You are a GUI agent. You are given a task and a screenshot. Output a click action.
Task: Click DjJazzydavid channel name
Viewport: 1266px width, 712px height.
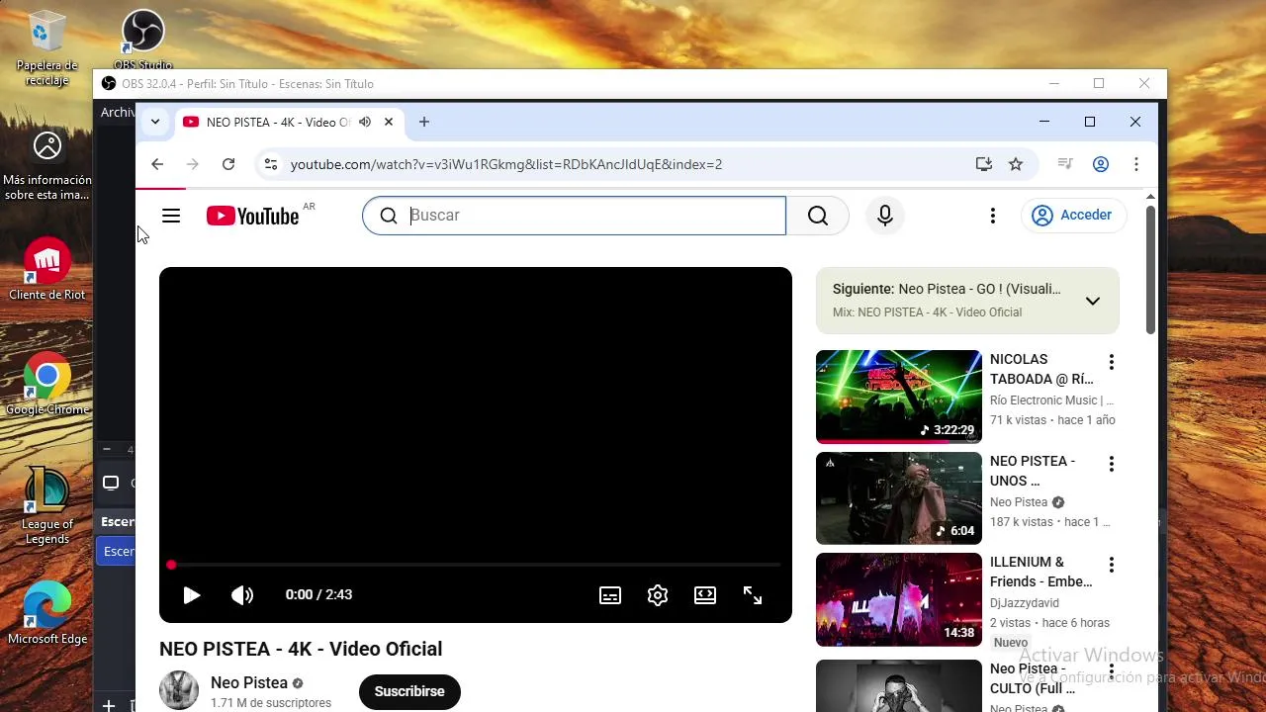pyautogui.click(x=1025, y=603)
